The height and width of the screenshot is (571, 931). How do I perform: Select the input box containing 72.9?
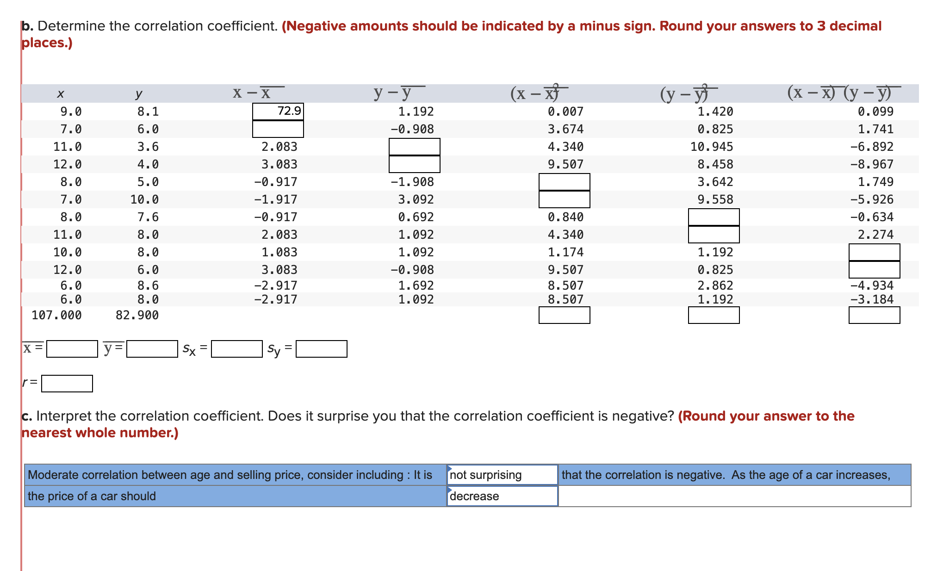click(278, 110)
